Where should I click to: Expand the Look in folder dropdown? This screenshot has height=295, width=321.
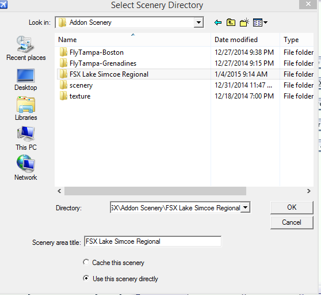click(x=198, y=22)
